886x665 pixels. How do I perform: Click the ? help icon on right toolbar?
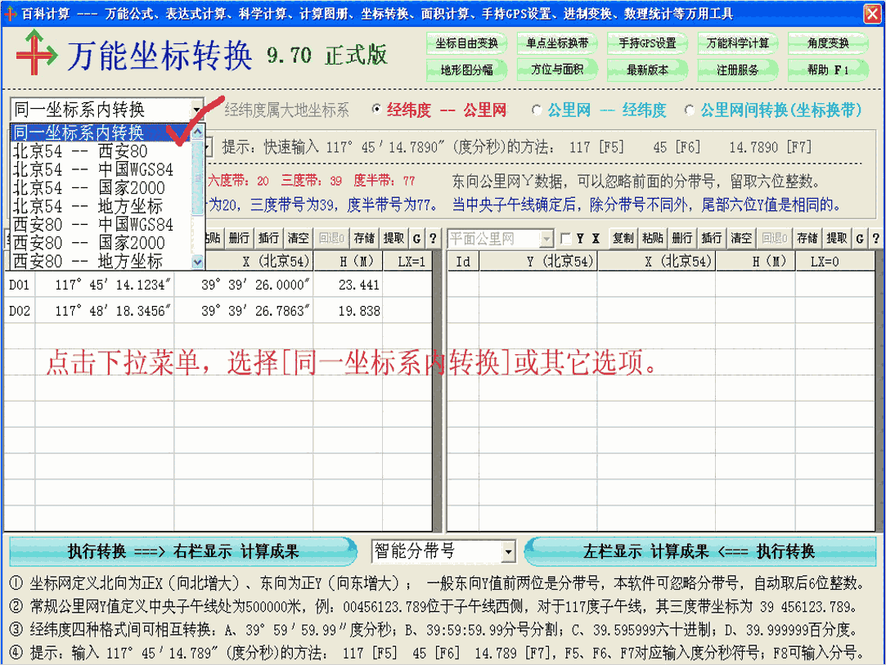pos(876,237)
